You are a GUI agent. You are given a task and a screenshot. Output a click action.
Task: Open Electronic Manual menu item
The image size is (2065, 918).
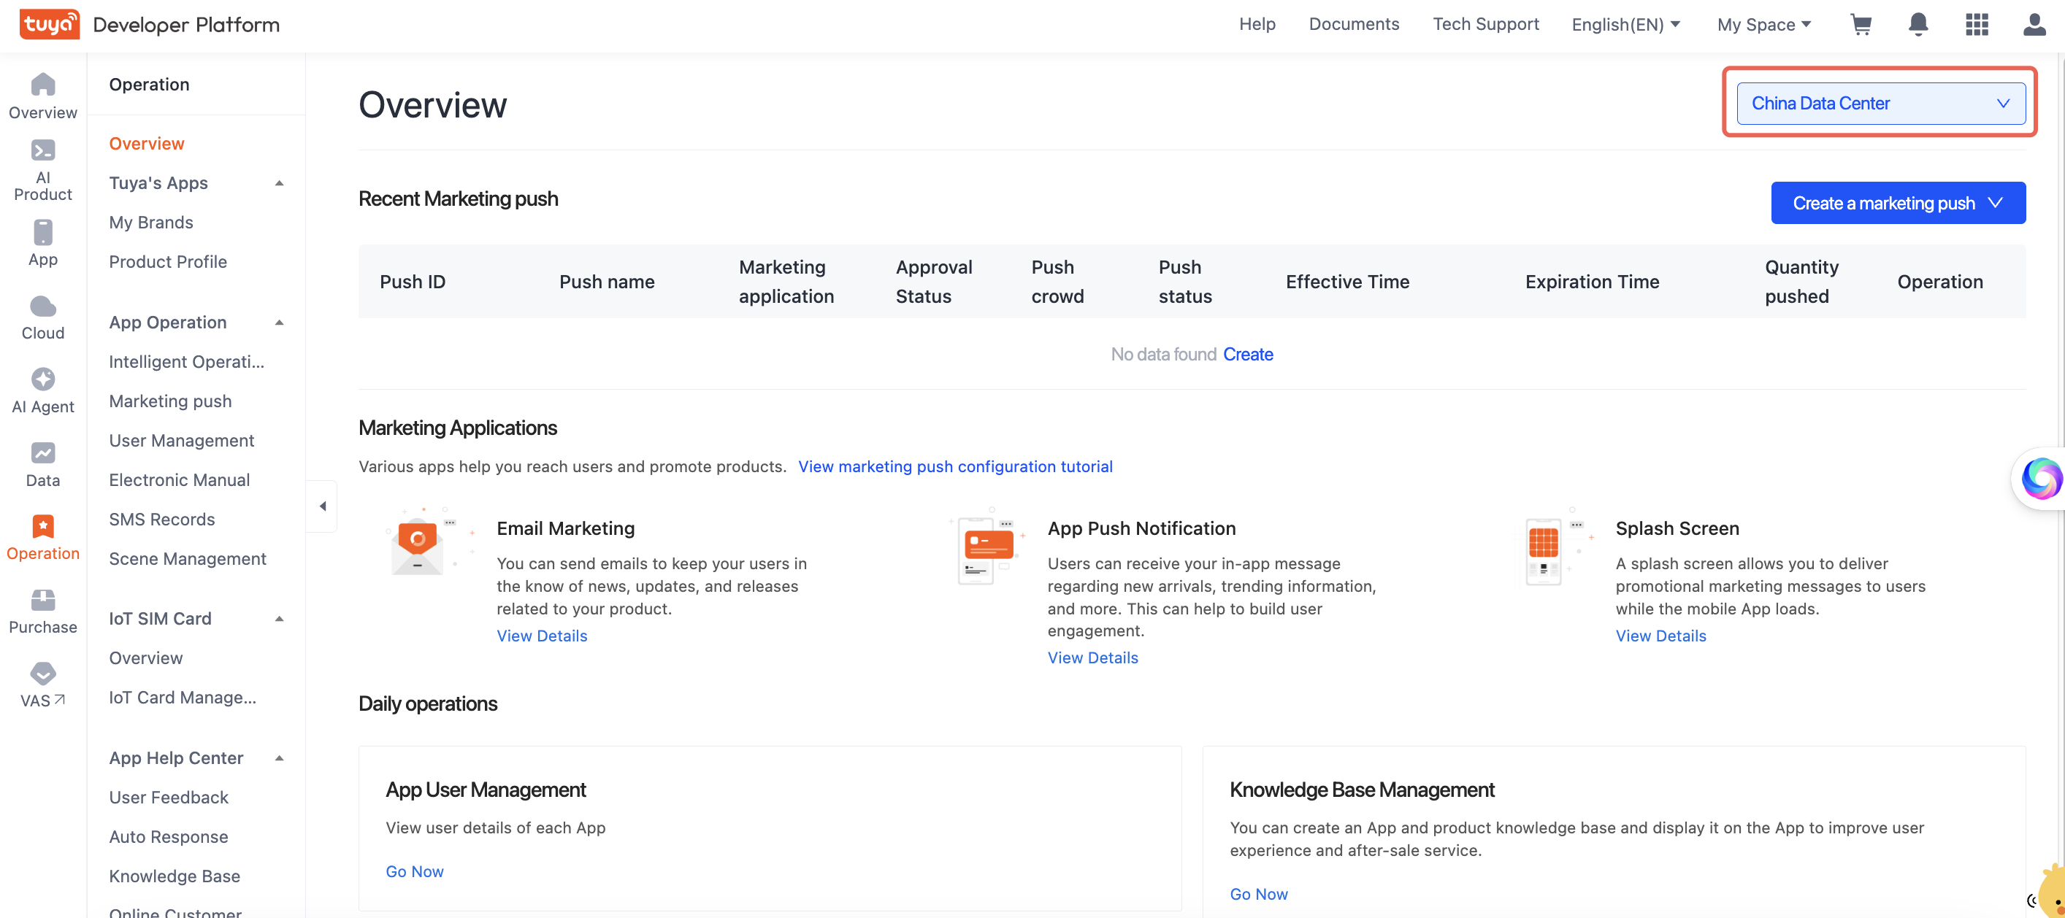coord(179,479)
